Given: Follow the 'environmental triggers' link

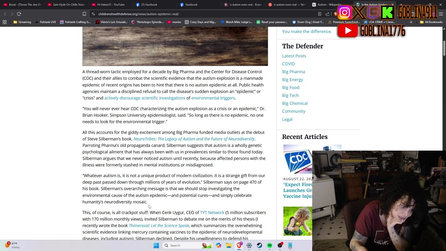Looking at the screenshot, I should pyautogui.click(x=213, y=98).
